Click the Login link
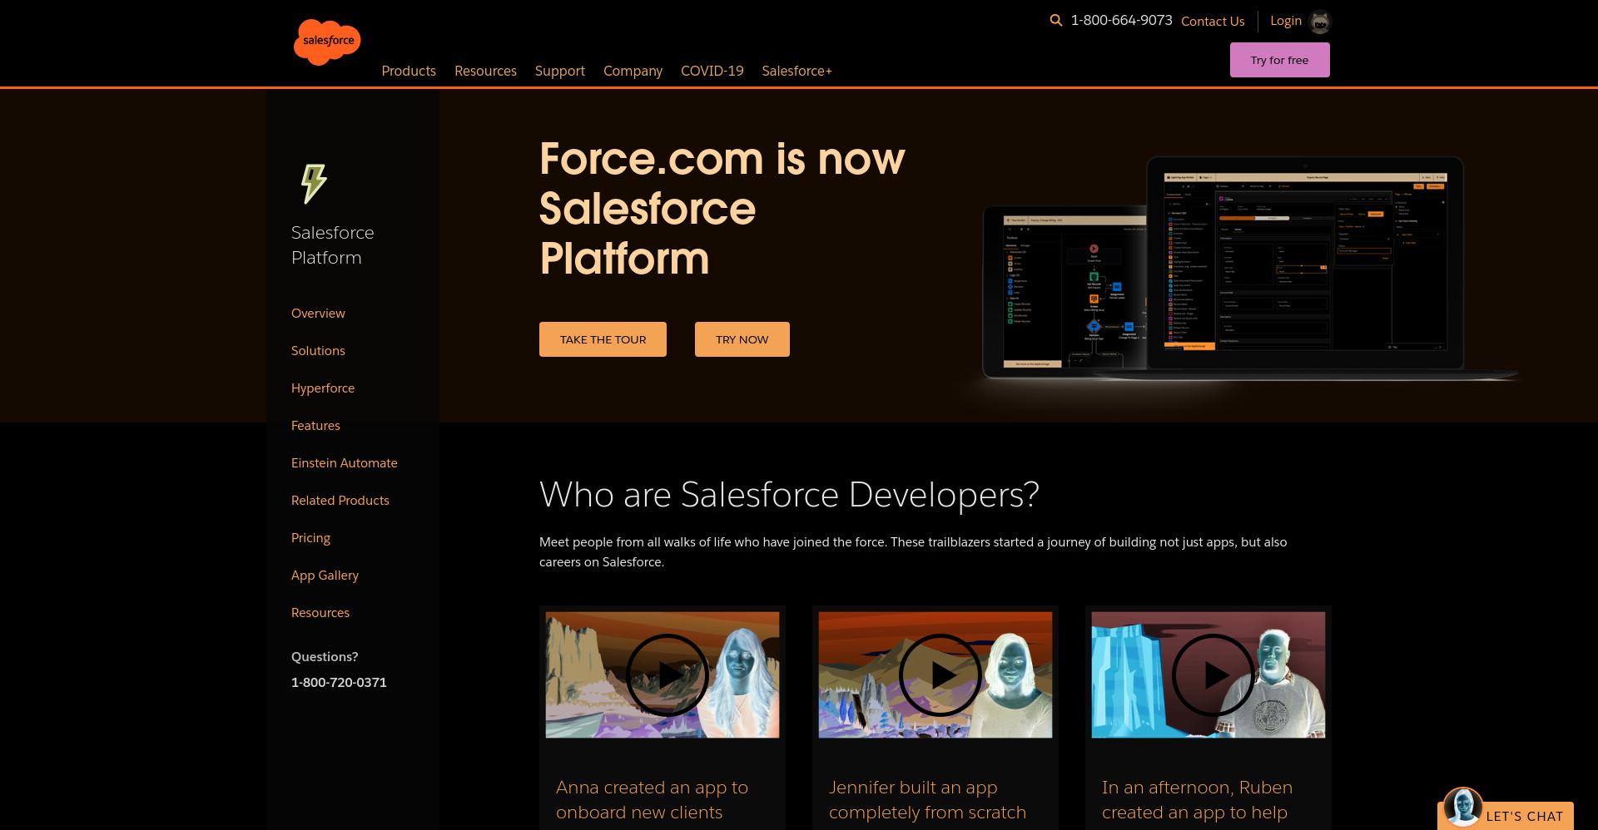Image resolution: width=1598 pixels, height=830 pixels. [1286, 21]
